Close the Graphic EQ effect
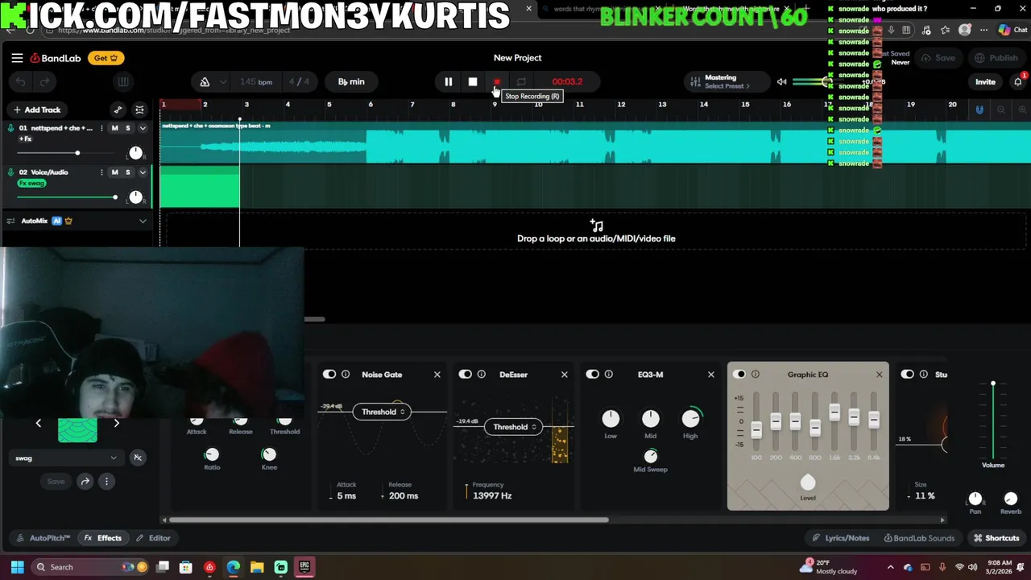This screenshot has width=1031, height=580. point(880,375)
